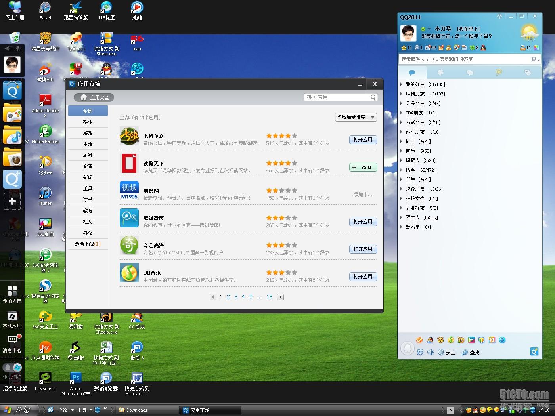Switch to Downloads taskbar item
555x416 pixels.
click(x=147, y=410)
